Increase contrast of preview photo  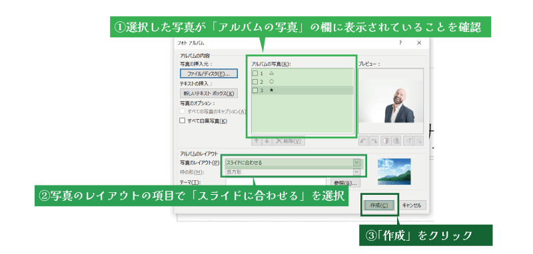pos(386,141)
